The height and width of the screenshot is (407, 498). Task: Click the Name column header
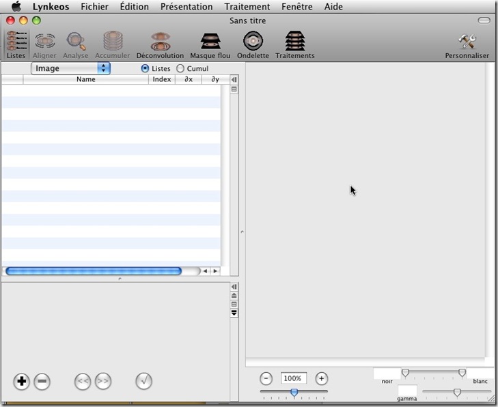click(x=86, y=79)
